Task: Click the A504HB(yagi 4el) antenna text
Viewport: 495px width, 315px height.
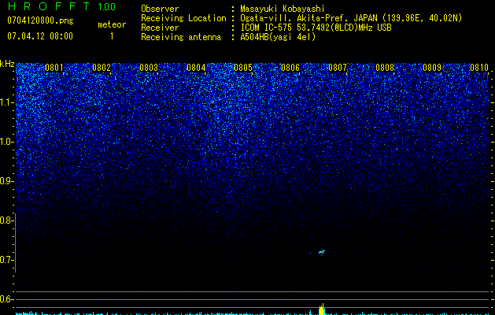Action: tap(278, 37)
